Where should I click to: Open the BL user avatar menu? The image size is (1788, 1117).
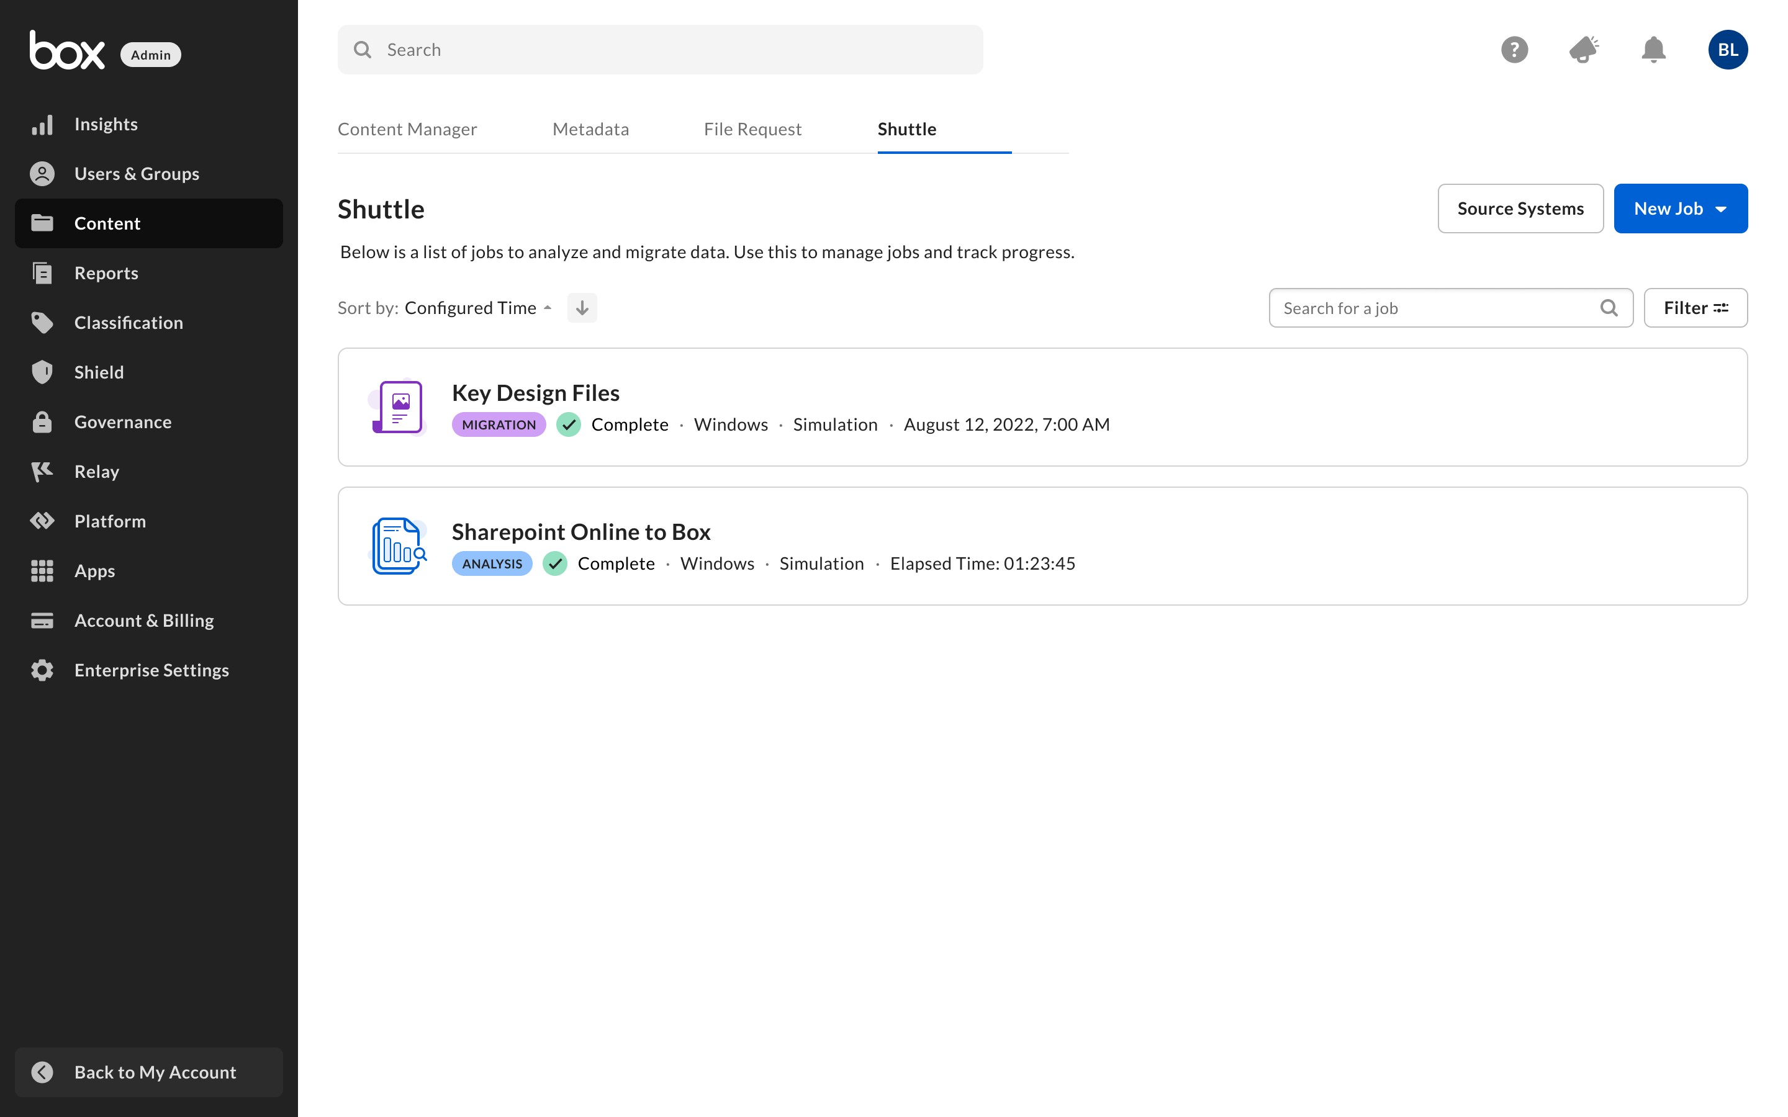(1727, 50)
